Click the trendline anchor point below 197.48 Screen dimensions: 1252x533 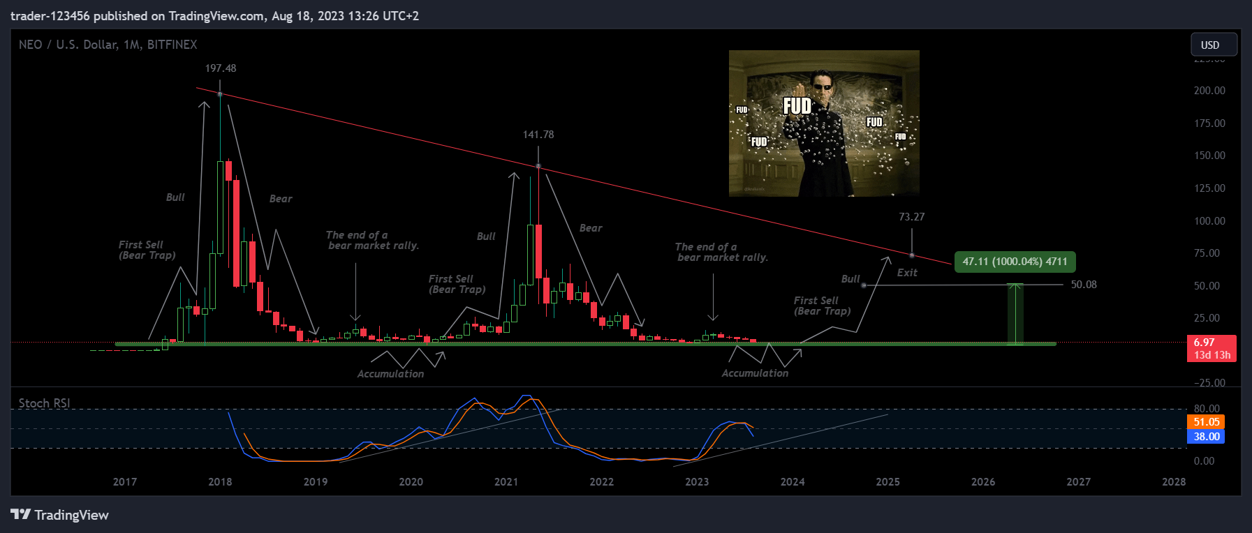(x=220, y=94)
